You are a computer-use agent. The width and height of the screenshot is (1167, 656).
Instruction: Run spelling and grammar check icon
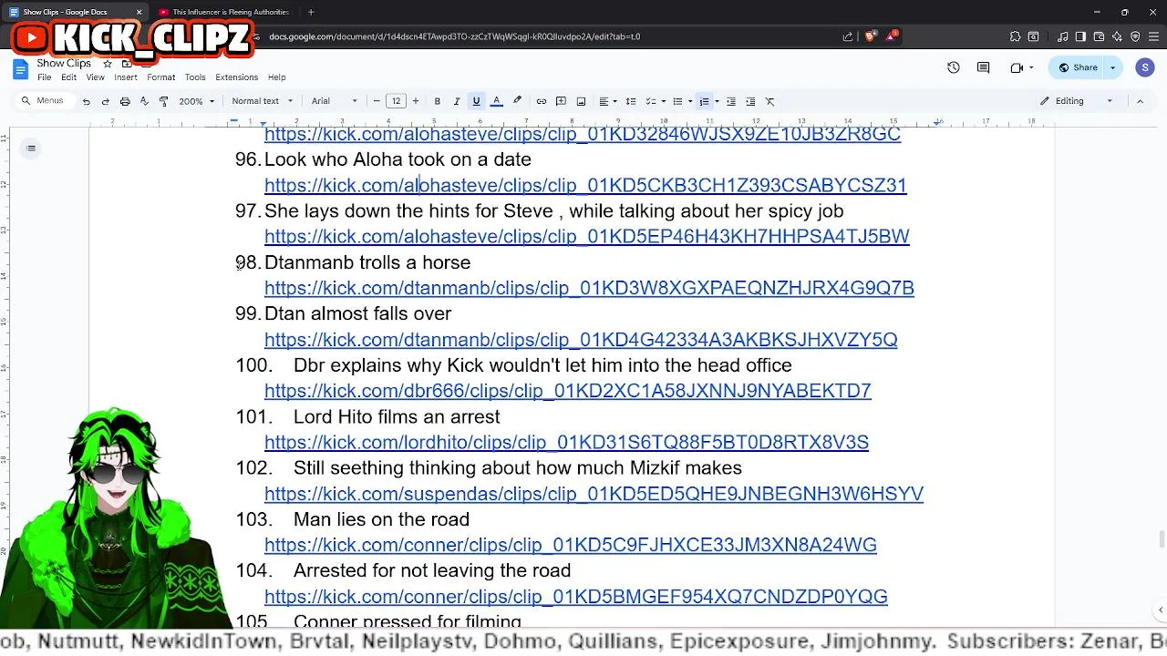tap(144, 101)
